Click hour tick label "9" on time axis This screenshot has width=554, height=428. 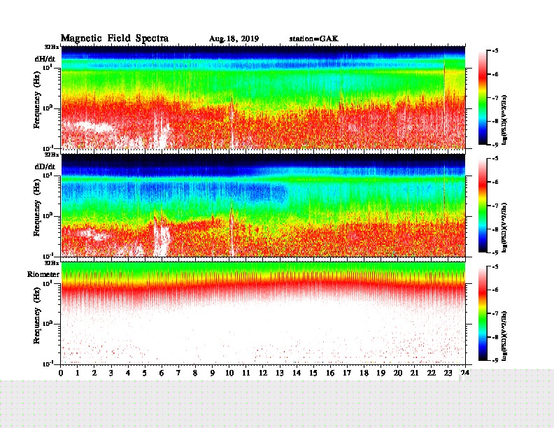[212, 373]
